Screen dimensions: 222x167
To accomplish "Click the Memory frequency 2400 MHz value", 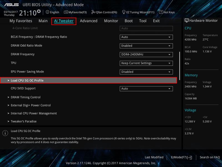I will [x=190, y=87].
